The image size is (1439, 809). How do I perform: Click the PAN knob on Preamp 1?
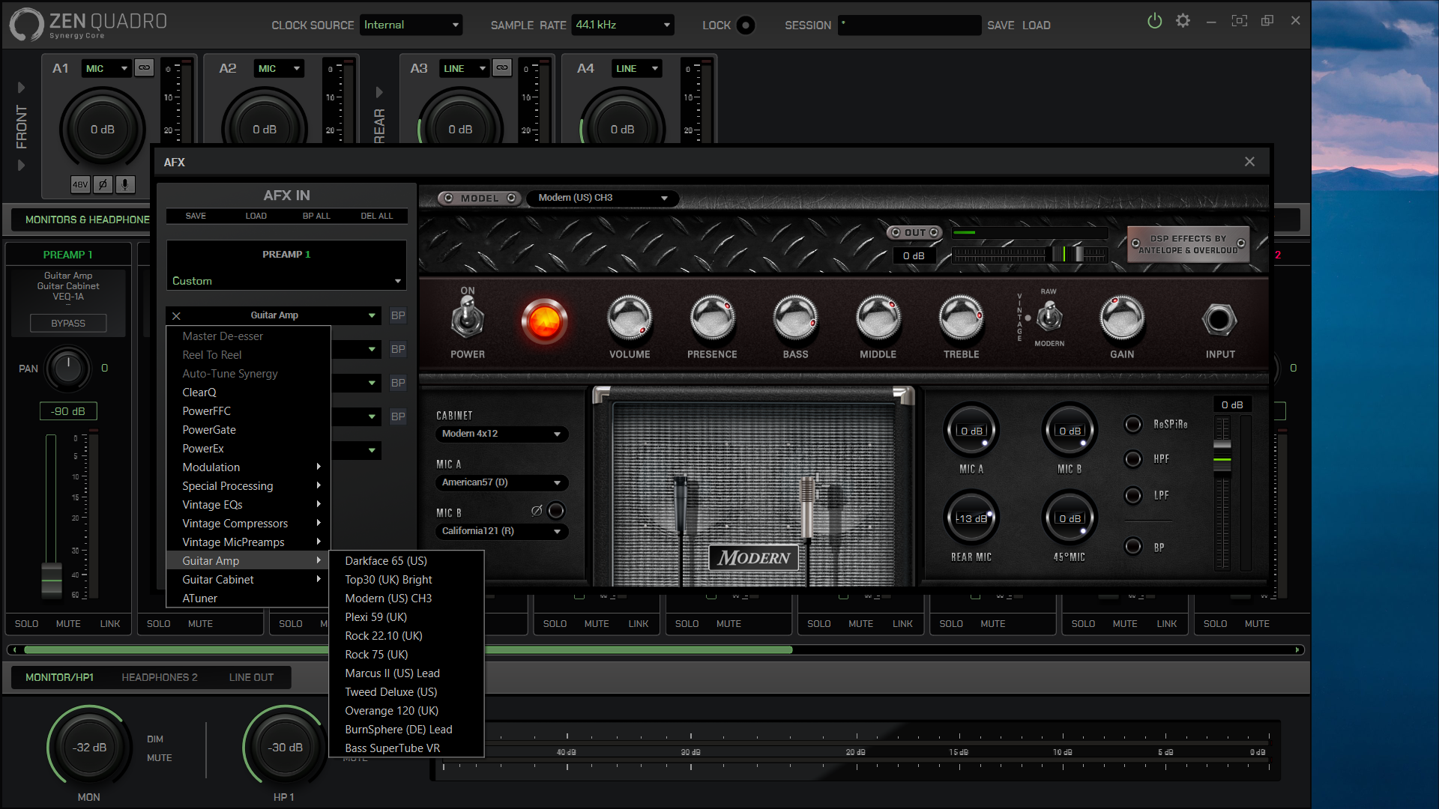pos(68,369)
